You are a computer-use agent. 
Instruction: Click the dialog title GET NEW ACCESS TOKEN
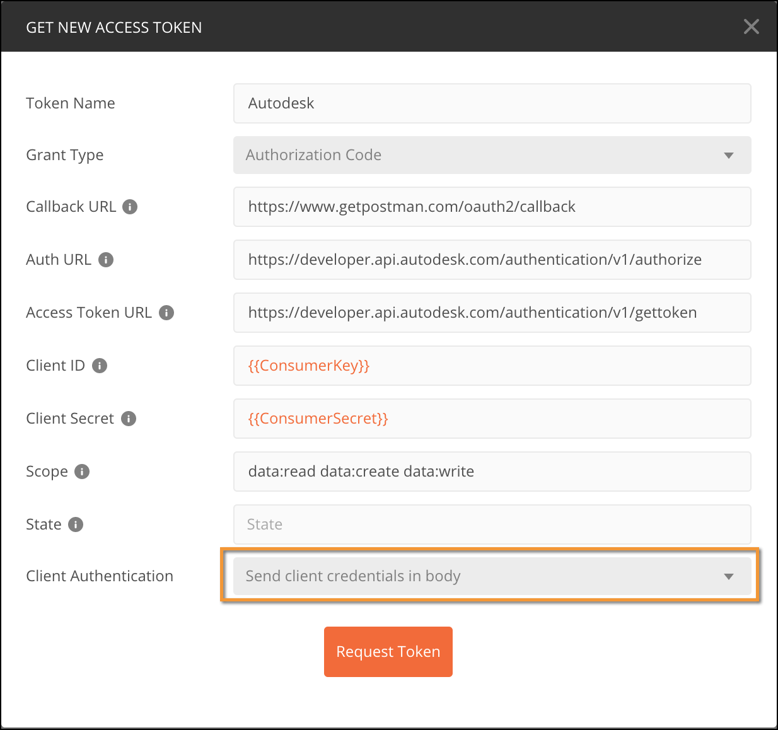114,28
